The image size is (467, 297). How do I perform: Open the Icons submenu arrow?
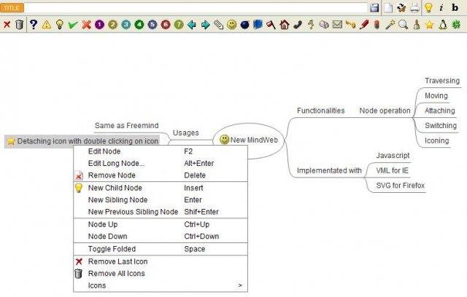(240, 285)
